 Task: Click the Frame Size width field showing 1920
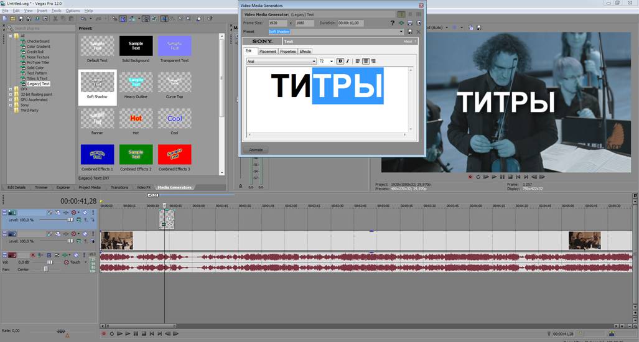[x=278, y=23]
